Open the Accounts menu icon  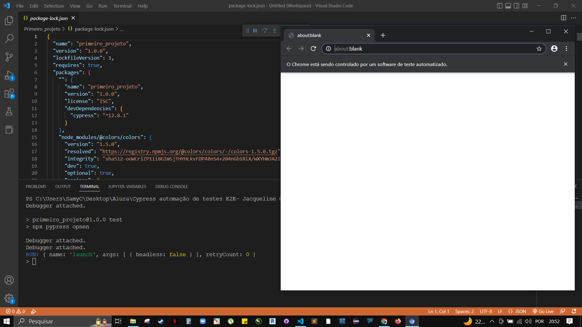[x=9, y=280]
